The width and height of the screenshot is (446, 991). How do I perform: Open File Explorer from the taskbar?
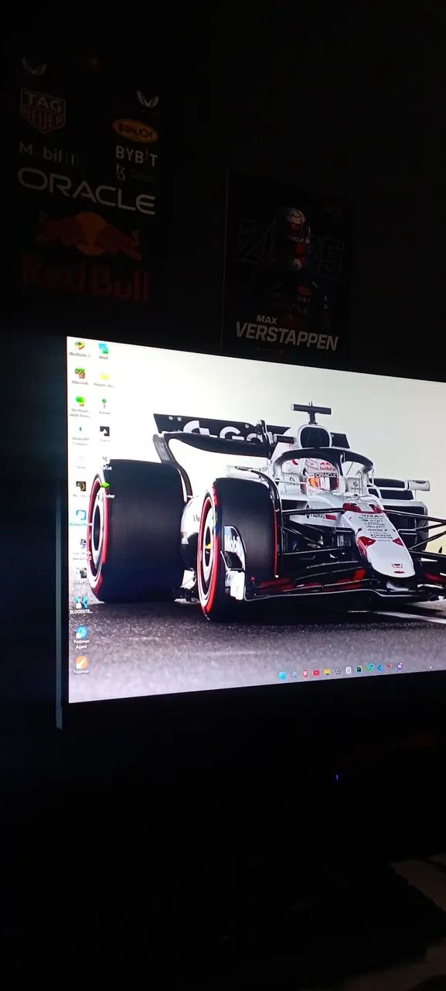[327, 672]
